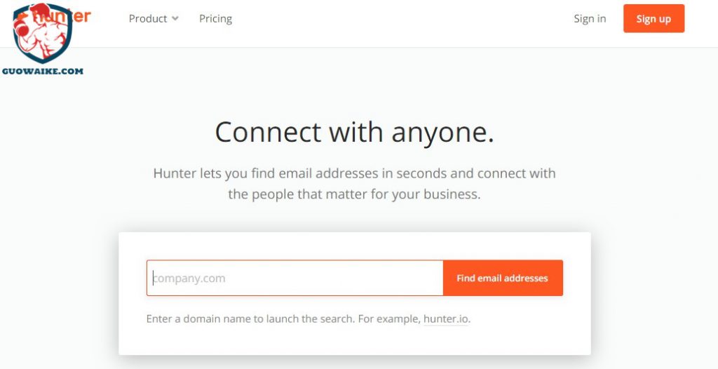Click the GUOWAIKE.COM watermark text

click(43, 71)
